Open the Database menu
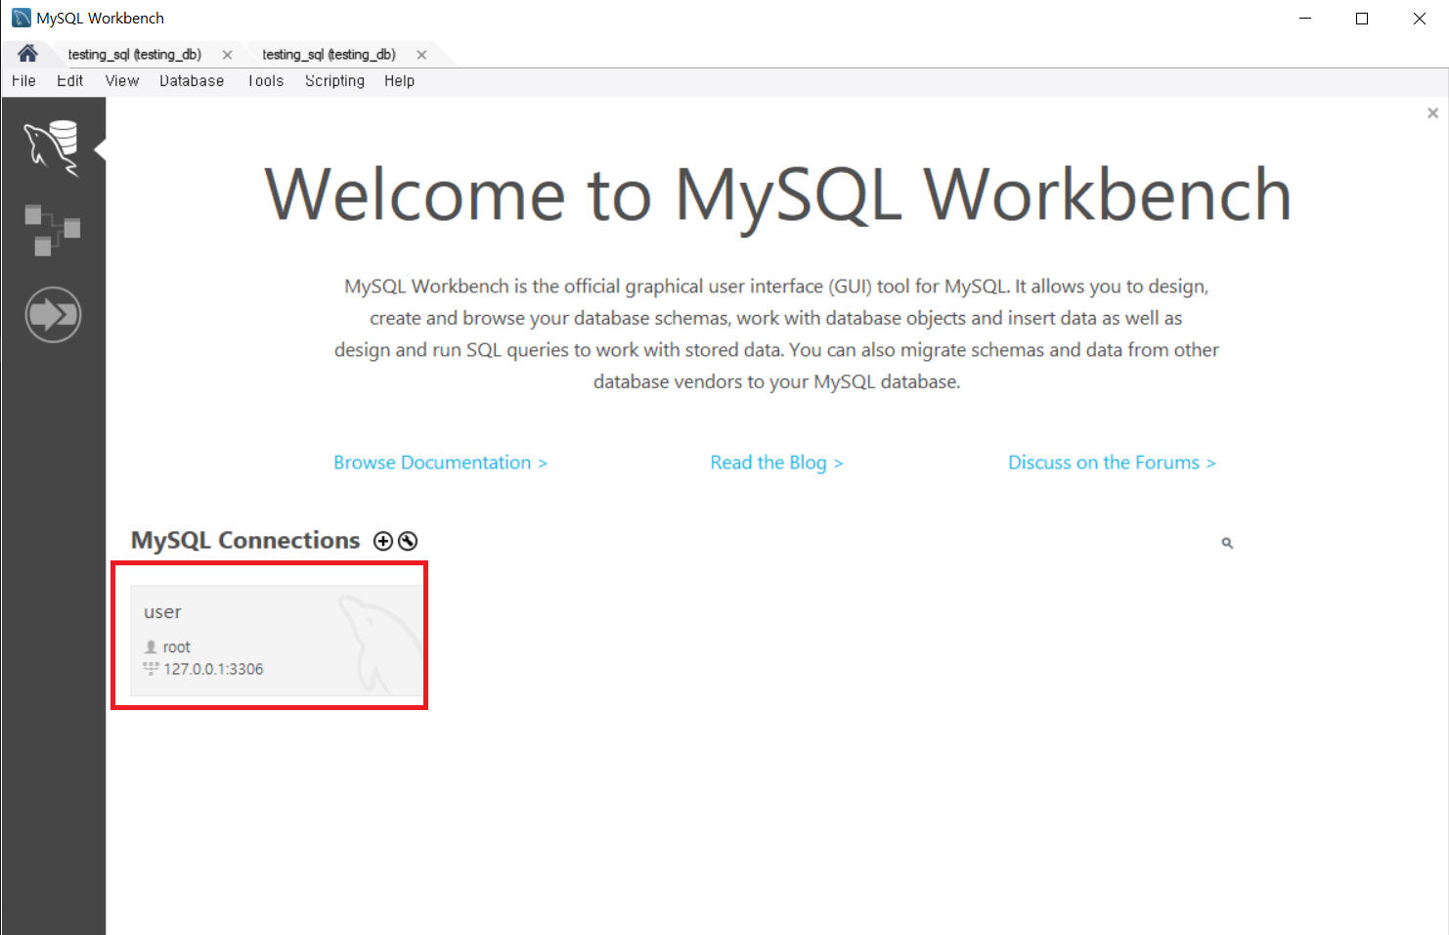1449x935 pixels. pos(191,81)
